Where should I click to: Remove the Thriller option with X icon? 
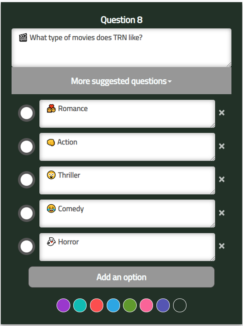[222, 179]
